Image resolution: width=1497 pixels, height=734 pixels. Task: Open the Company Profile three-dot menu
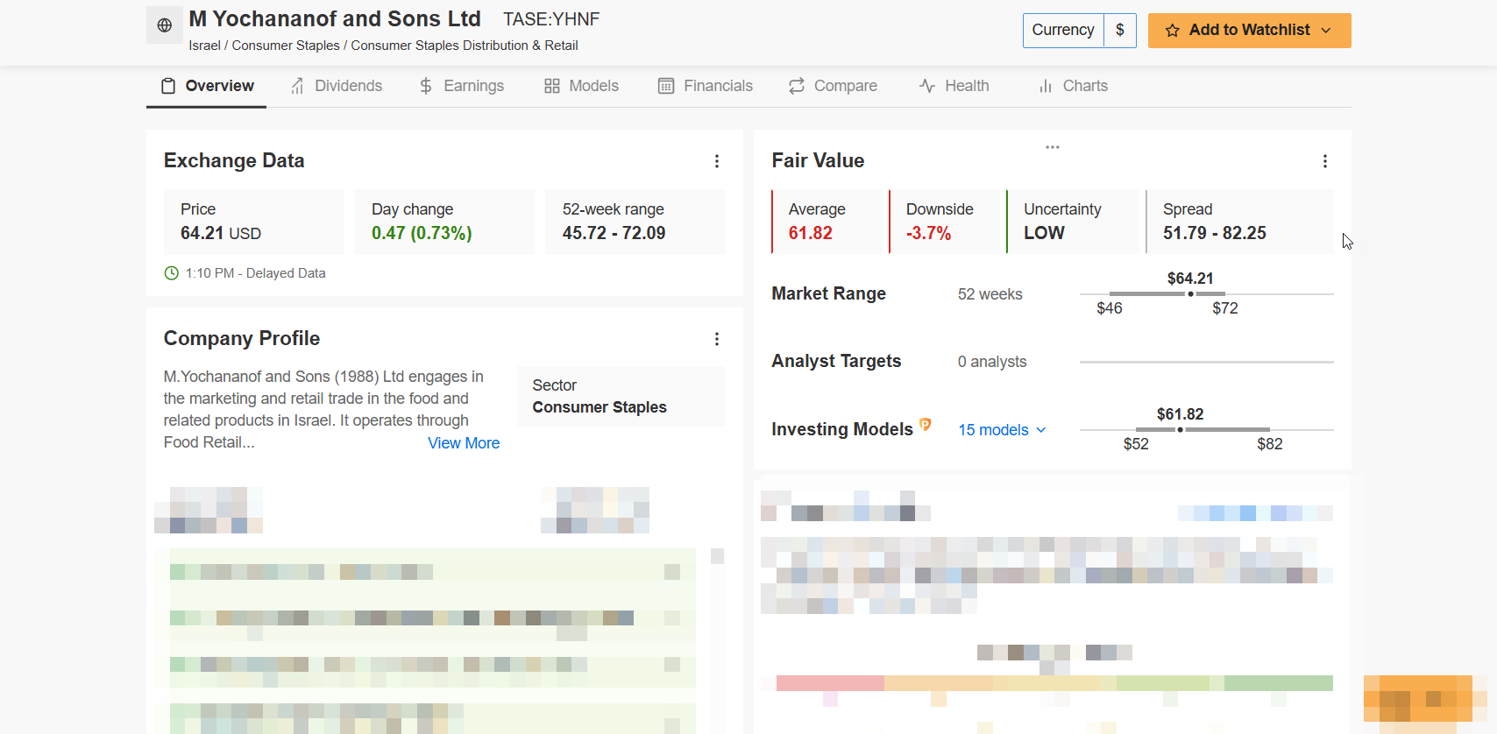[x=717, y=339]
